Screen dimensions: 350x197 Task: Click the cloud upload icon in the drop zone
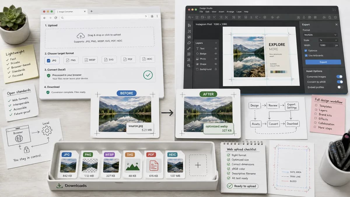point(81,36)
